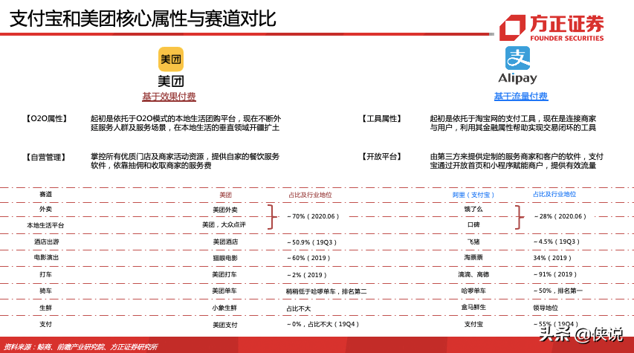Select the ~50%，排名第一 value
Screen dimensions: 634x353
click(558, 291)
